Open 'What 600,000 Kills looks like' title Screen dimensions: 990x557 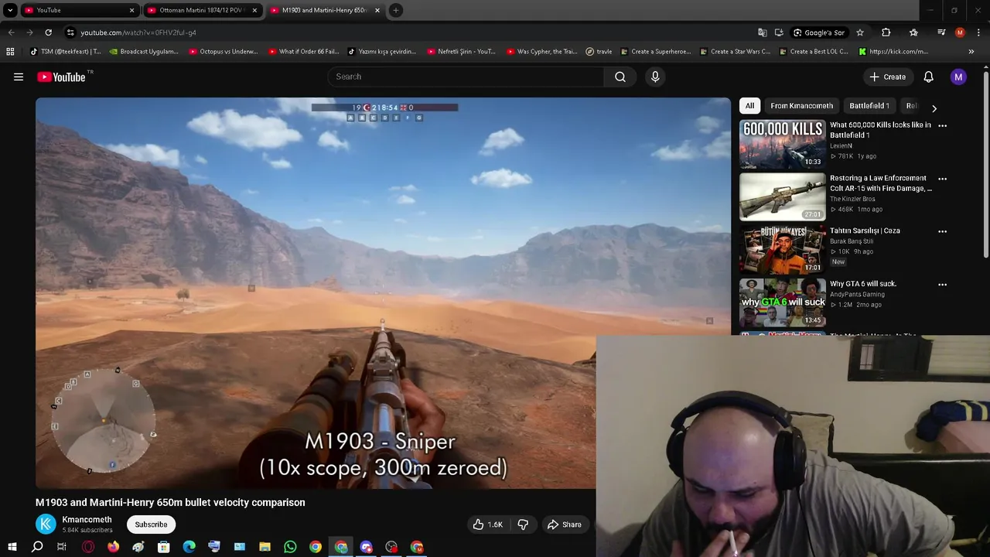pos(880,130)
